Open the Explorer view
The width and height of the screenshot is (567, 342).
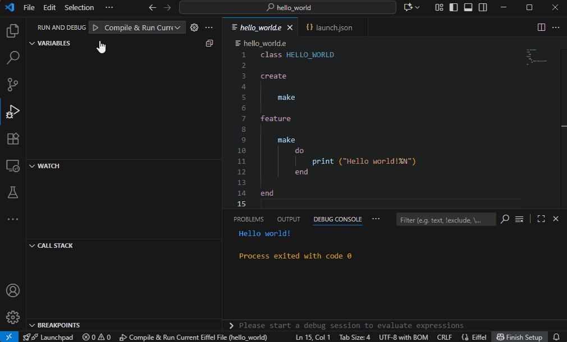coord(12,31)
